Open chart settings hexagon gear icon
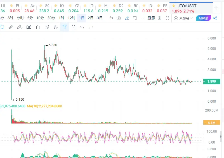Viewport: 224px width, 158px height. [159, 18]
